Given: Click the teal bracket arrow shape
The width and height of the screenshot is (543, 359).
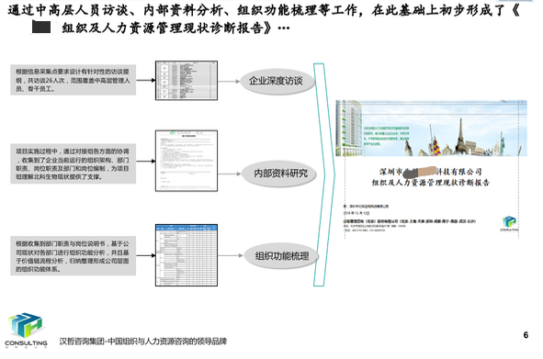Looking at the screenshot, I should [x=324, y=174].
